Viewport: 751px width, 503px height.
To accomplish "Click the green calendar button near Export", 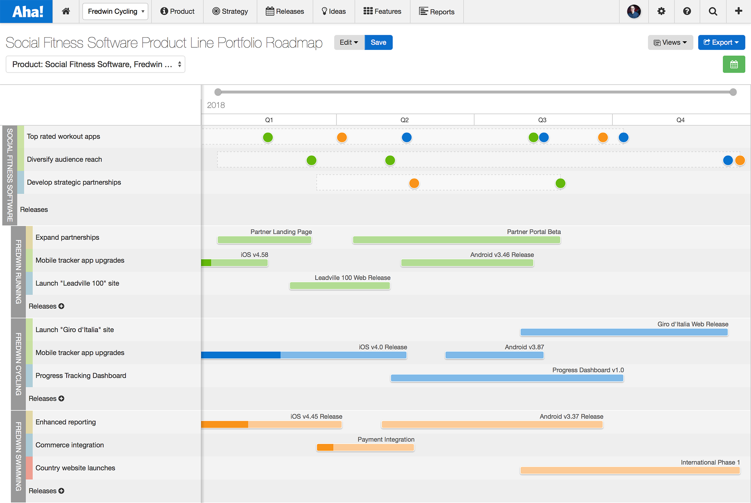I will [x=734, y=64].
